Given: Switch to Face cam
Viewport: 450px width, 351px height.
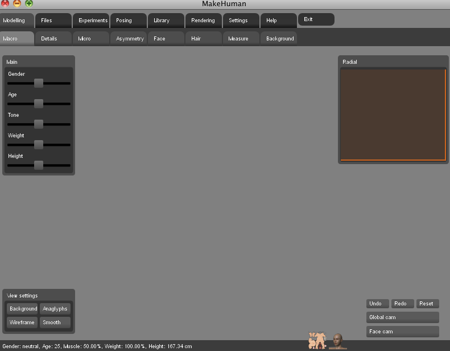Looking at the screenshot, I should pyautogui.click(x=403, y=332).
